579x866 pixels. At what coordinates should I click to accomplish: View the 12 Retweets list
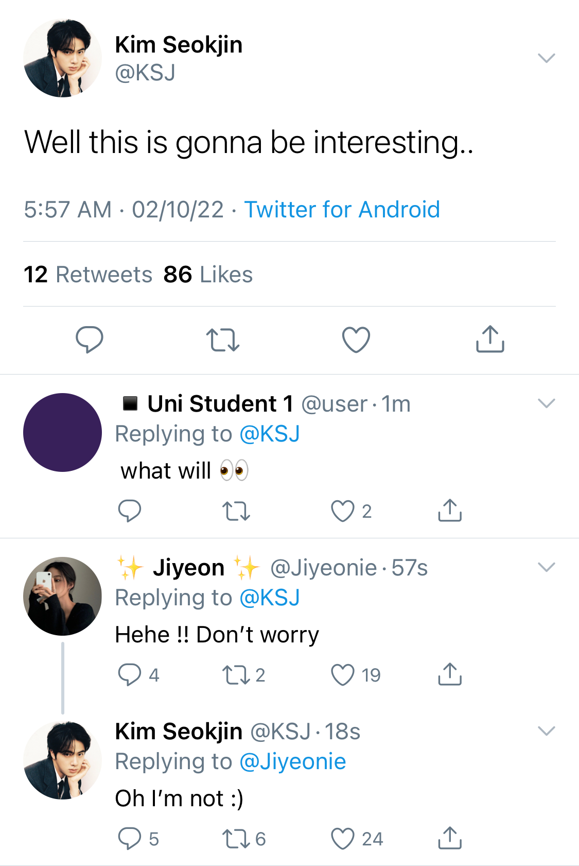point(88,275)
